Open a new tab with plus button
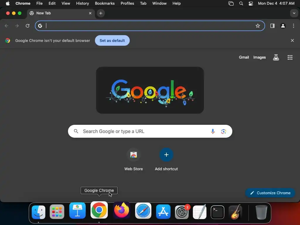The image size is (300, 225). click(x=101, y=13)
